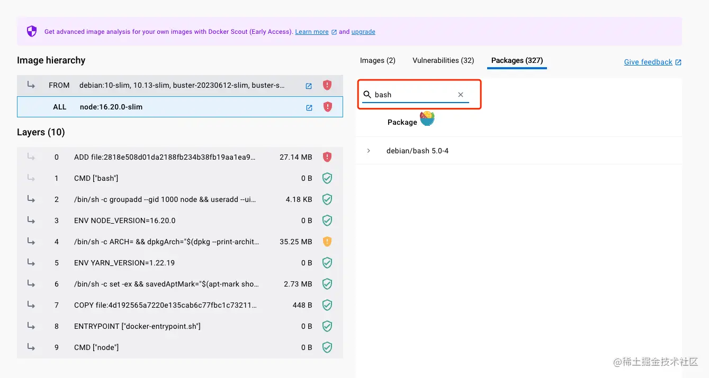This screenshot has height=378, width=709.
Task: Open external link for node:16.20.0-slim image
Action: [x=309, y=107]
